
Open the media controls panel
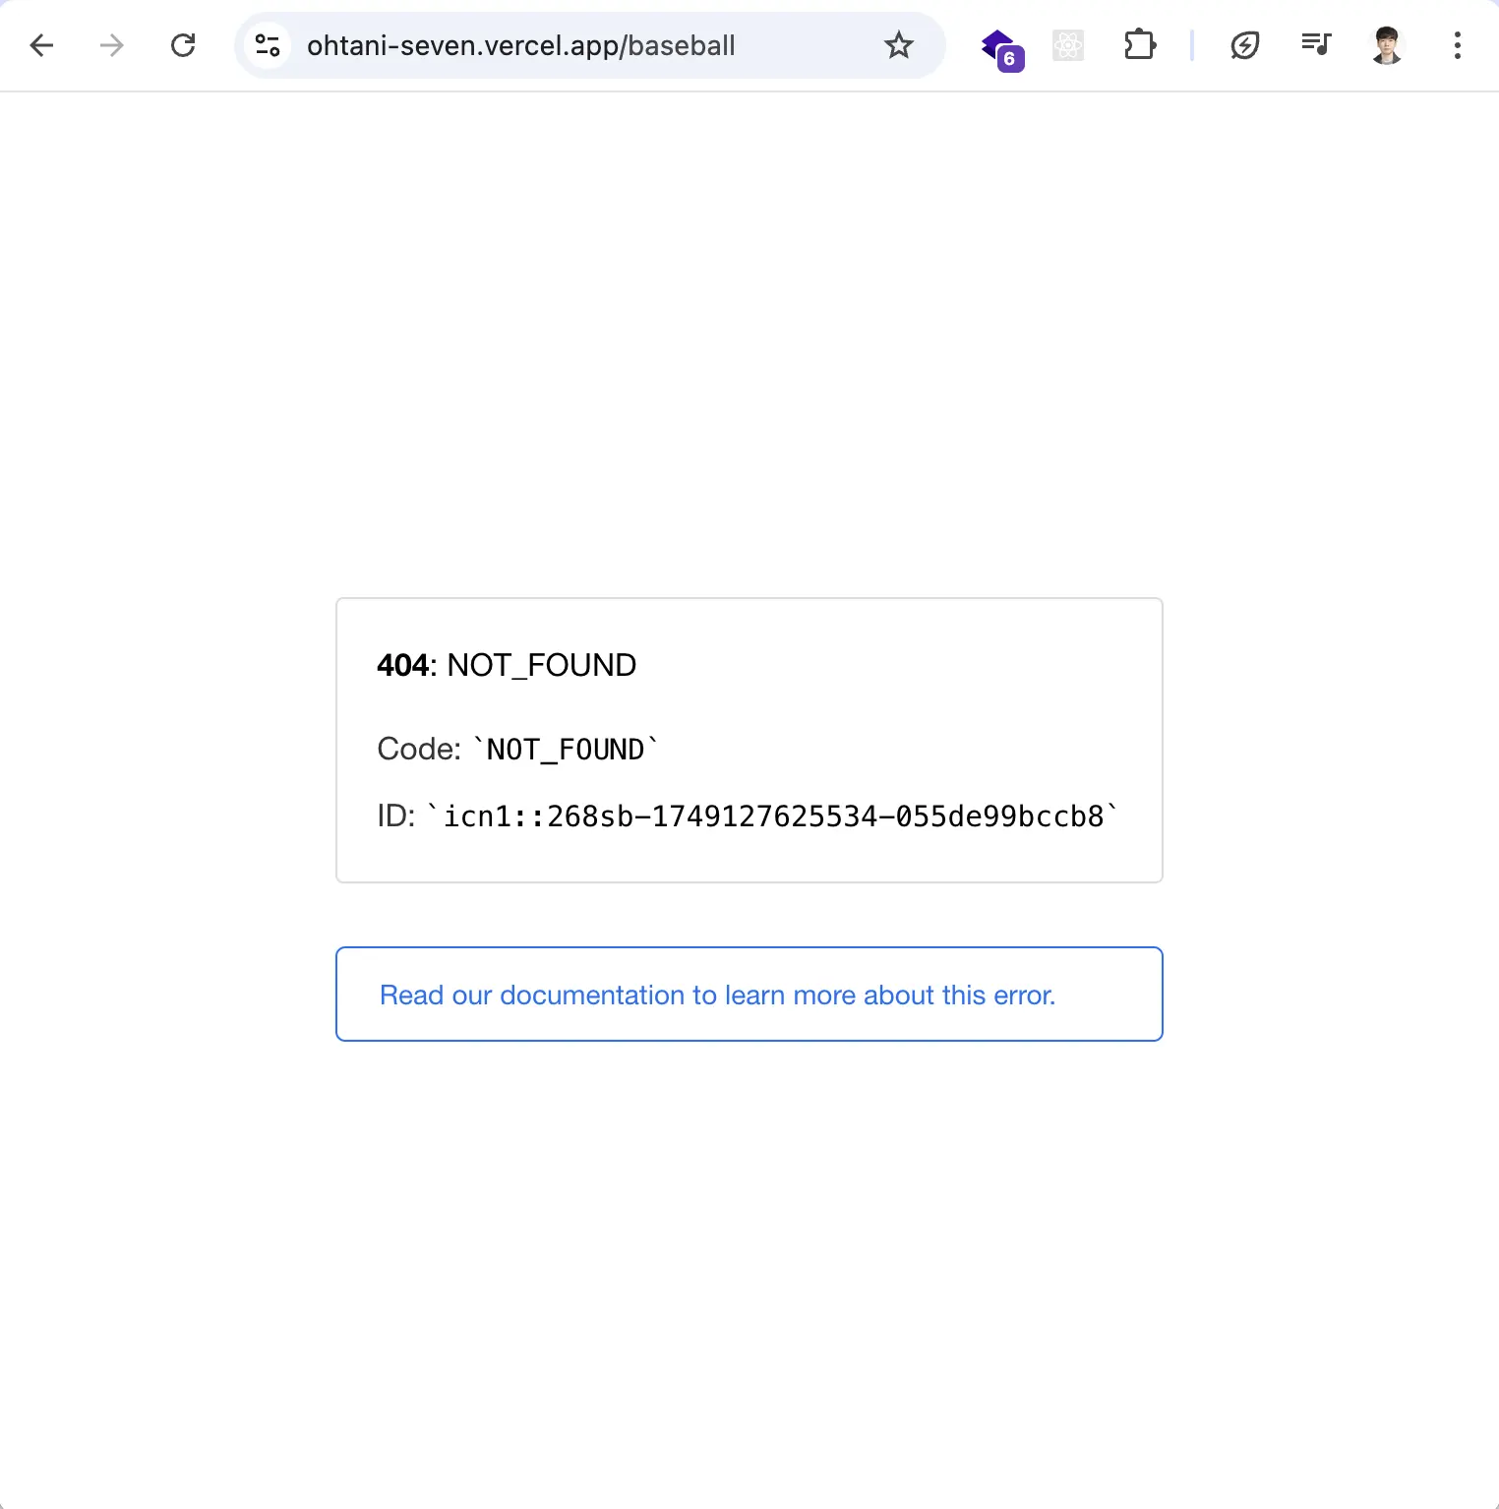[1315, 45]
